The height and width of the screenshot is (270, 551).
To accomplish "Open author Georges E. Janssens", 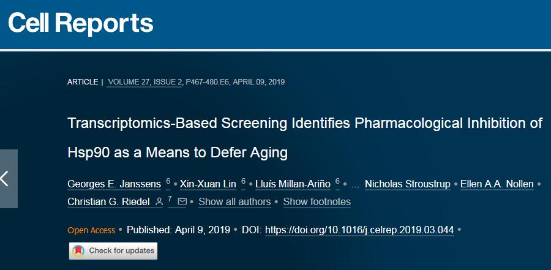I will [x=114, y=184].
